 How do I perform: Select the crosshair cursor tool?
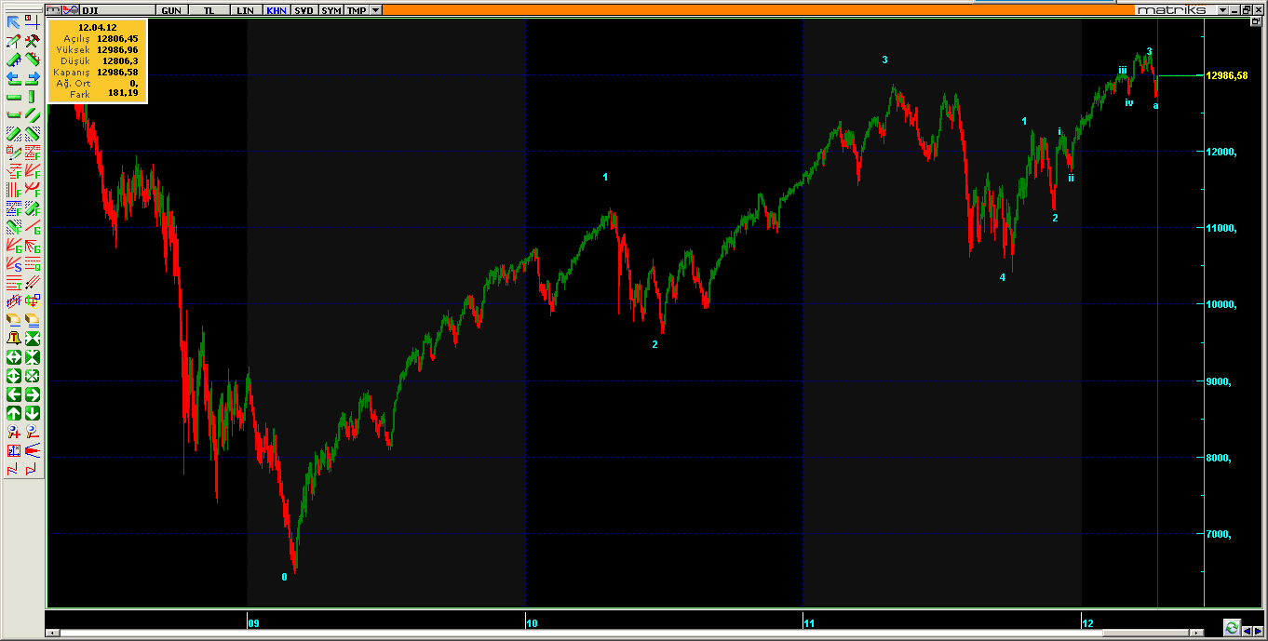tap(33, 22)
